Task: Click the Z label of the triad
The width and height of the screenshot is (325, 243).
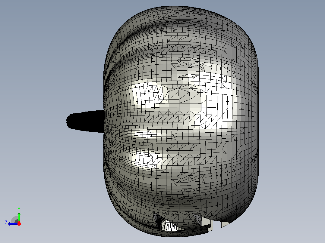Action: click(6, 222)
